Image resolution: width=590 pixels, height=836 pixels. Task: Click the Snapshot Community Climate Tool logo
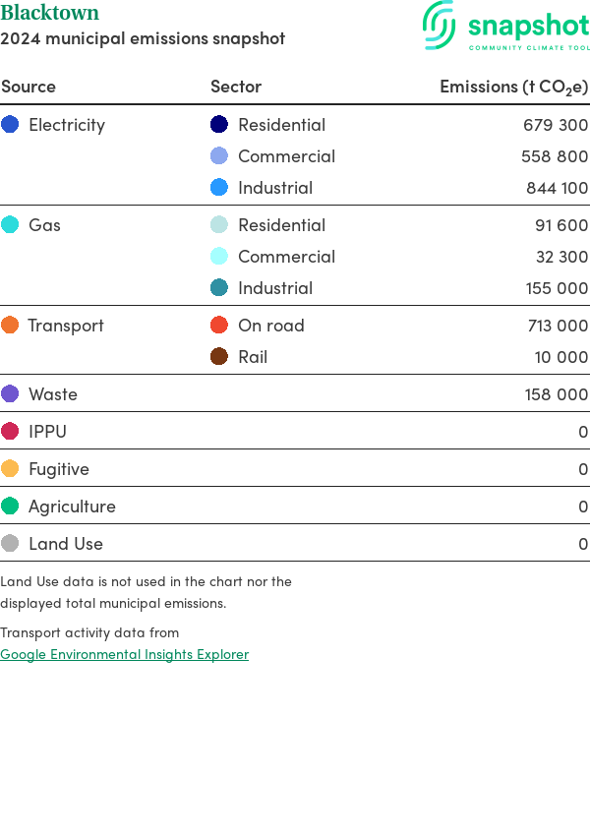(x=505, y=27)
